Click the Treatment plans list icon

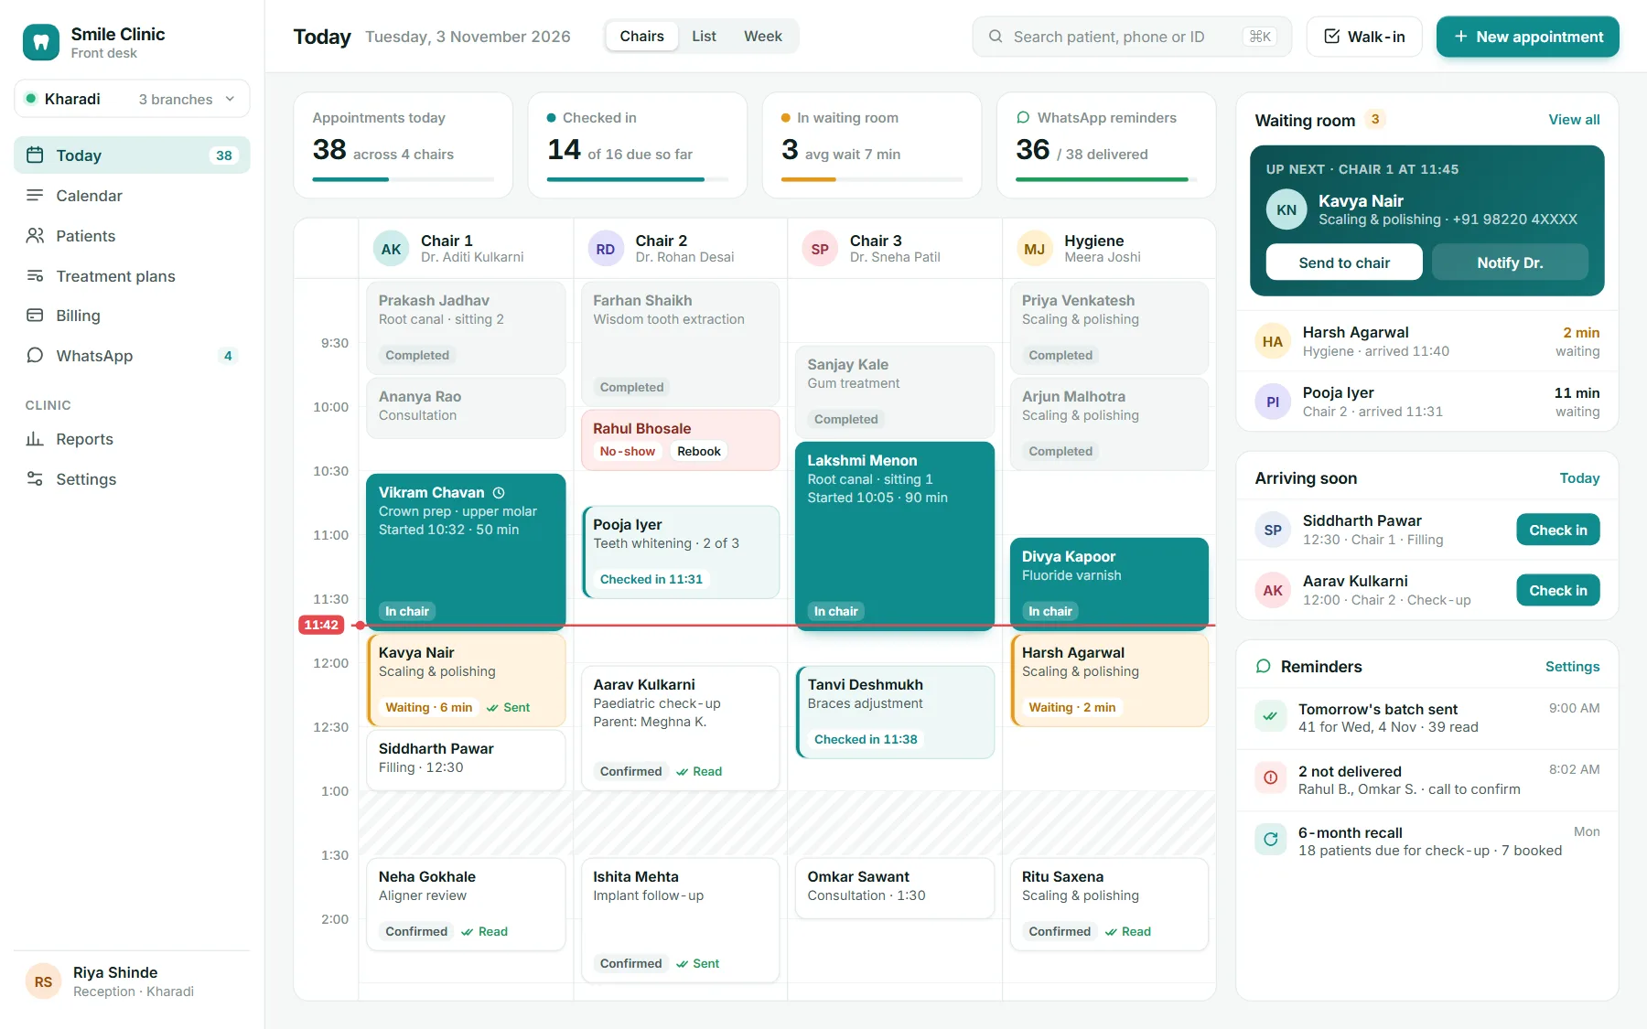click(x=35, y=275)
